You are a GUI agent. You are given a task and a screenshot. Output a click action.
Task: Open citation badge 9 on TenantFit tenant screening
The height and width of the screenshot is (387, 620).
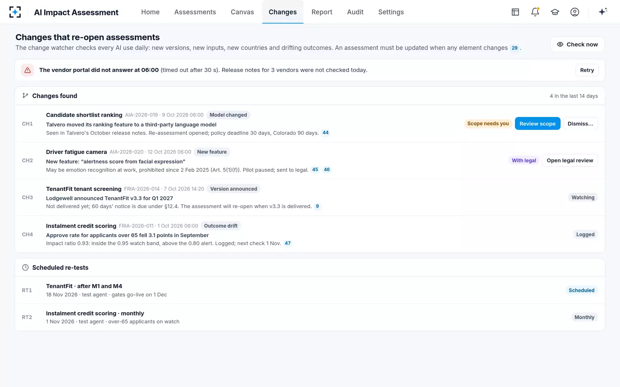(x=317, y=206)
